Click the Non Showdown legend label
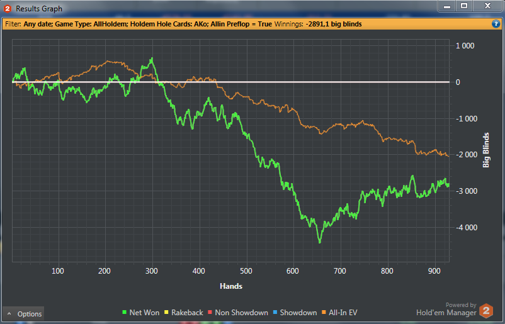 [x=242, y=313]
